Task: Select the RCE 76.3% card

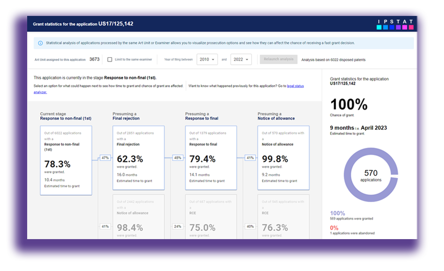Action: click(x=283, y=217)
